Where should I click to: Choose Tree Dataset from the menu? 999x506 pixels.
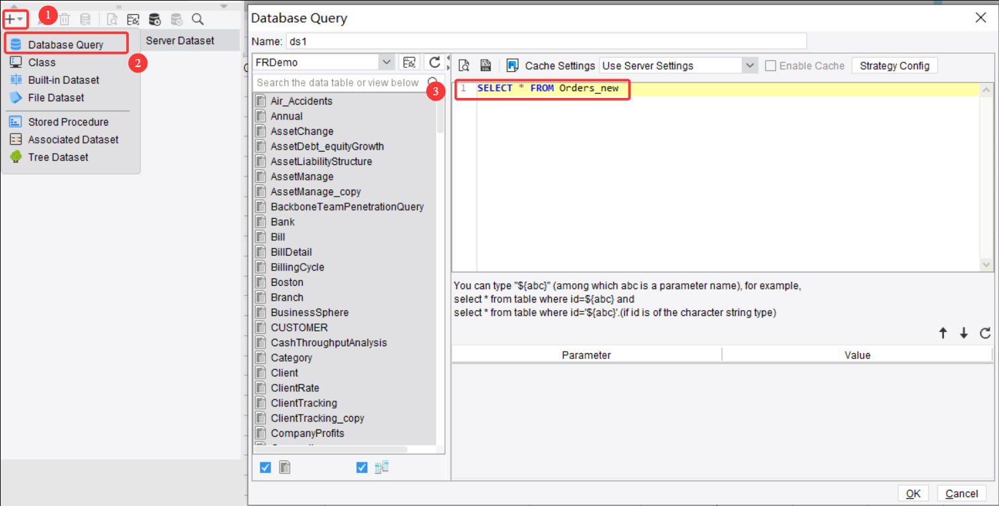(x=58, y=157)
